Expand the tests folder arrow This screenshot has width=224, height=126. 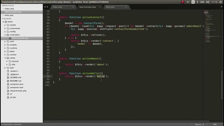coord(5,51)
